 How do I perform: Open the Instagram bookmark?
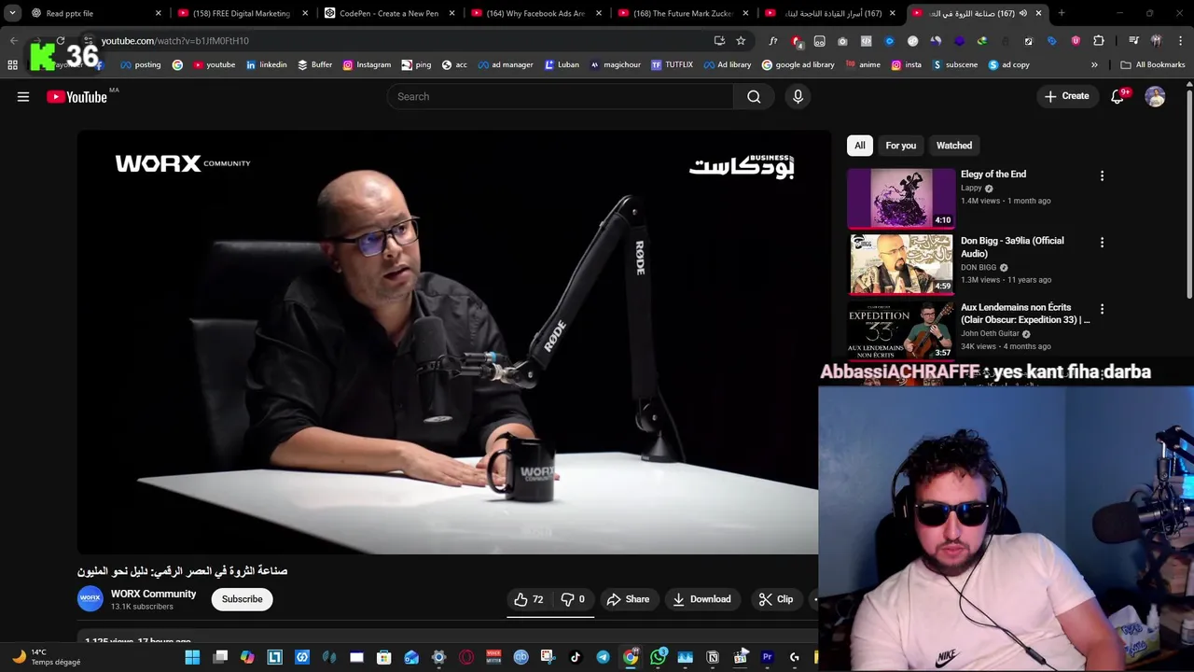367,65
